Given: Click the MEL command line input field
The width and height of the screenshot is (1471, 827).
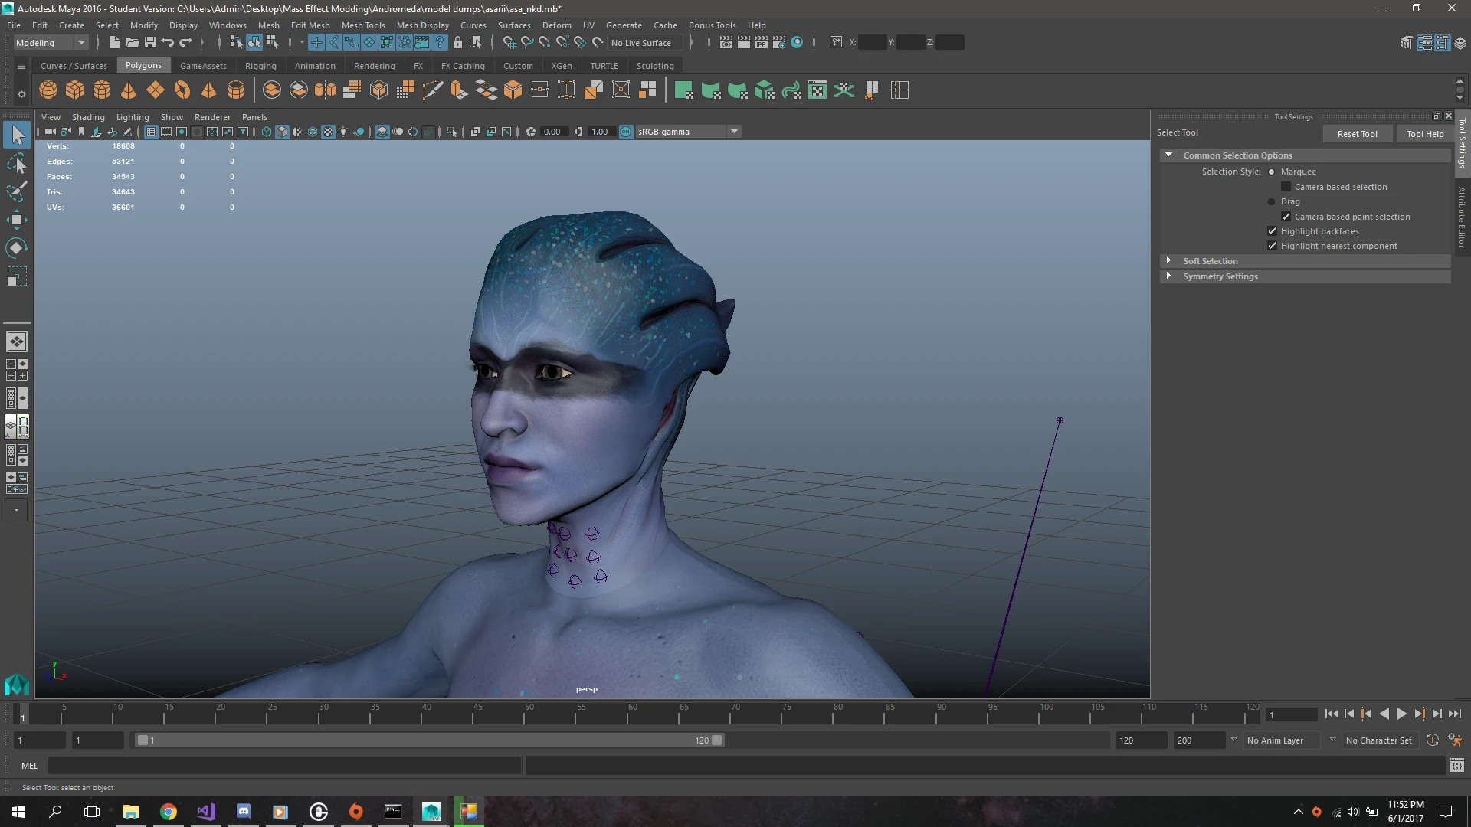Looking at the screenshot, I should pos(285,766).
